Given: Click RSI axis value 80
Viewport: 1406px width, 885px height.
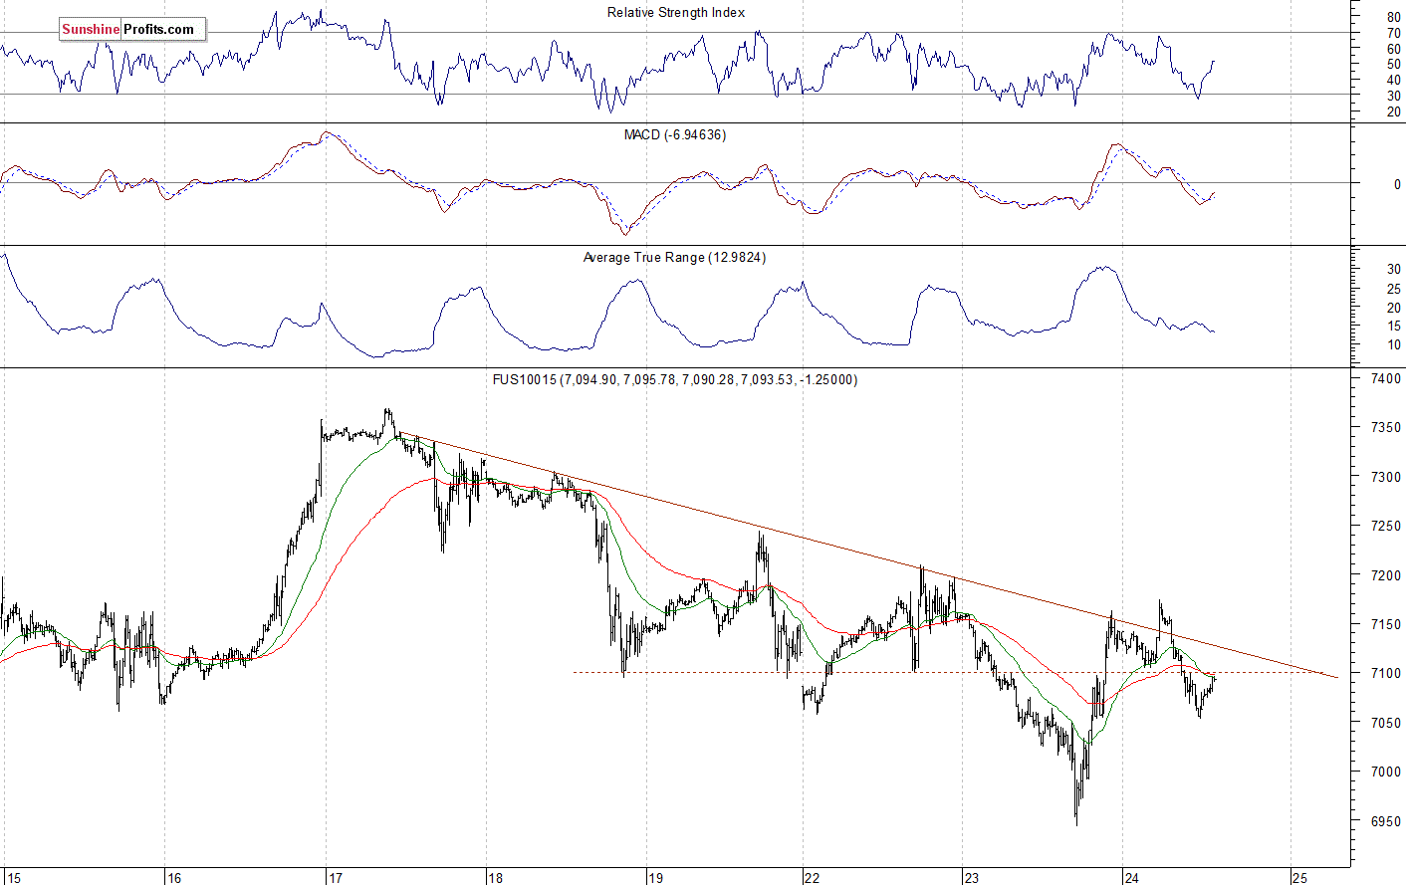Looking at the screenshot, I should [1393, 18].
